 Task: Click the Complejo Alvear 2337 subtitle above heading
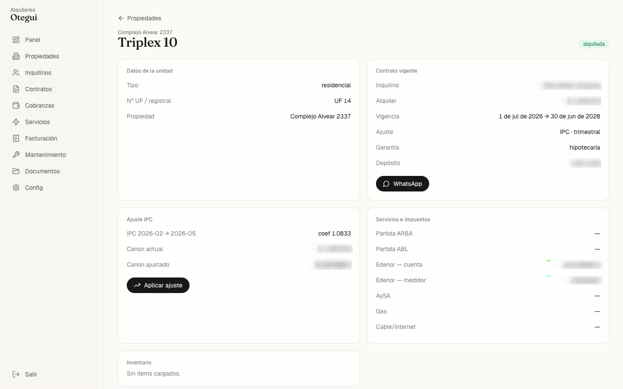(x=145, y=32)
